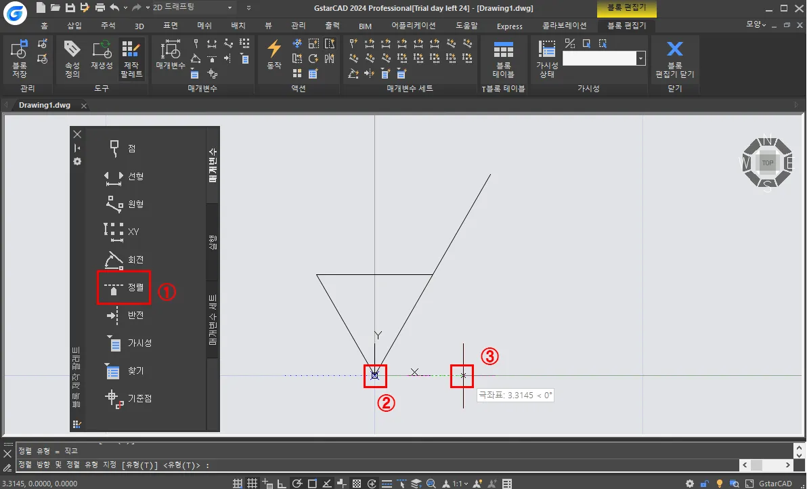
Task: Click the rotate action icon in 액션 panel
Action: (313, 59)
